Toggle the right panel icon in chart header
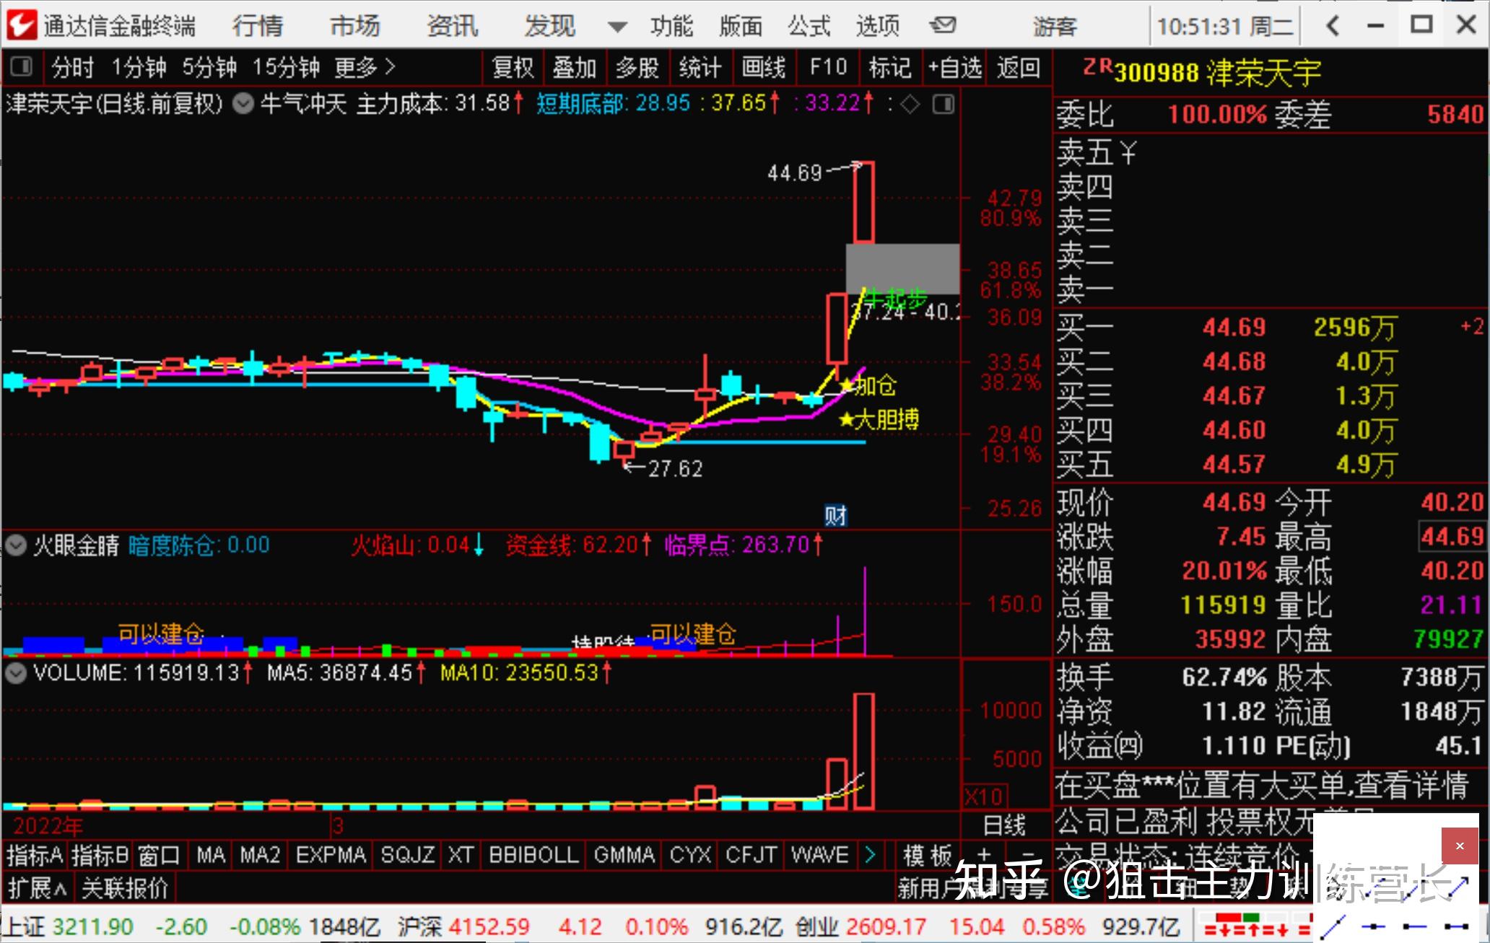The width and height of the screenshot is (1490, 943). 943,105
